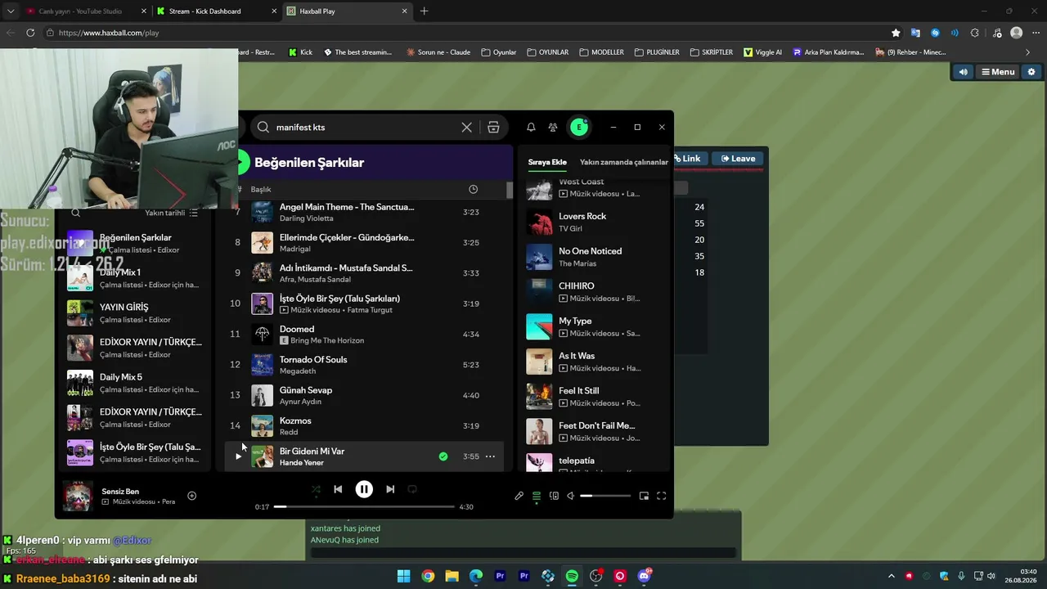
Task: Switch to the Sıraya Ekle tab
Action: (547, 162)
